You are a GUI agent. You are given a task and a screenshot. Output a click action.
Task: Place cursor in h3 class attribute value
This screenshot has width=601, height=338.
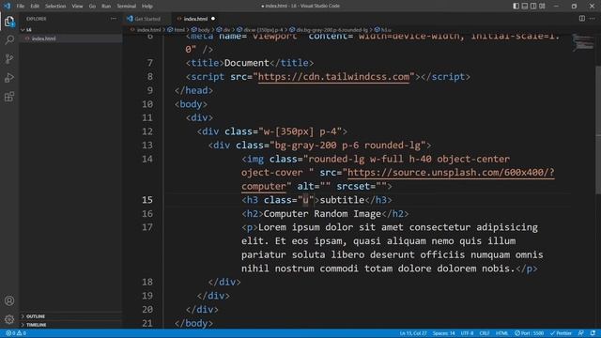coord(305,200)
